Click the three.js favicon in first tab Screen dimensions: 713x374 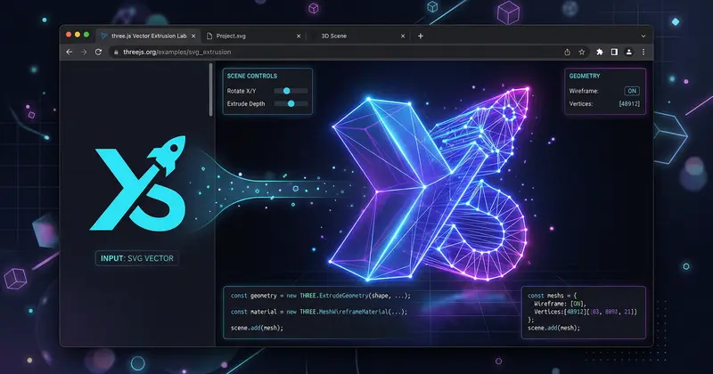tap(104, 36)
